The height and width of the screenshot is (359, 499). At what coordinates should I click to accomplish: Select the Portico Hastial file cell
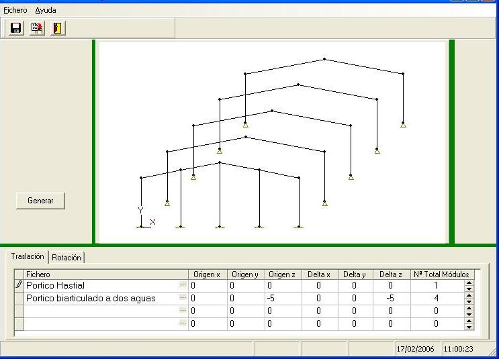(x=101, y=285)
